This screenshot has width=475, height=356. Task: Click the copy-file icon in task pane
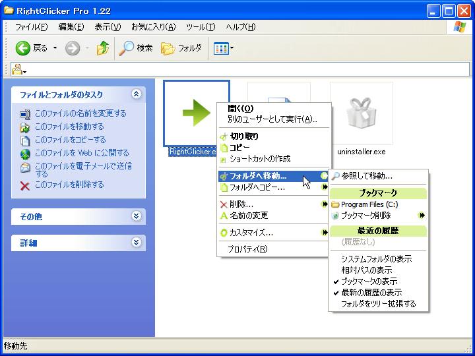pos(25,141)
